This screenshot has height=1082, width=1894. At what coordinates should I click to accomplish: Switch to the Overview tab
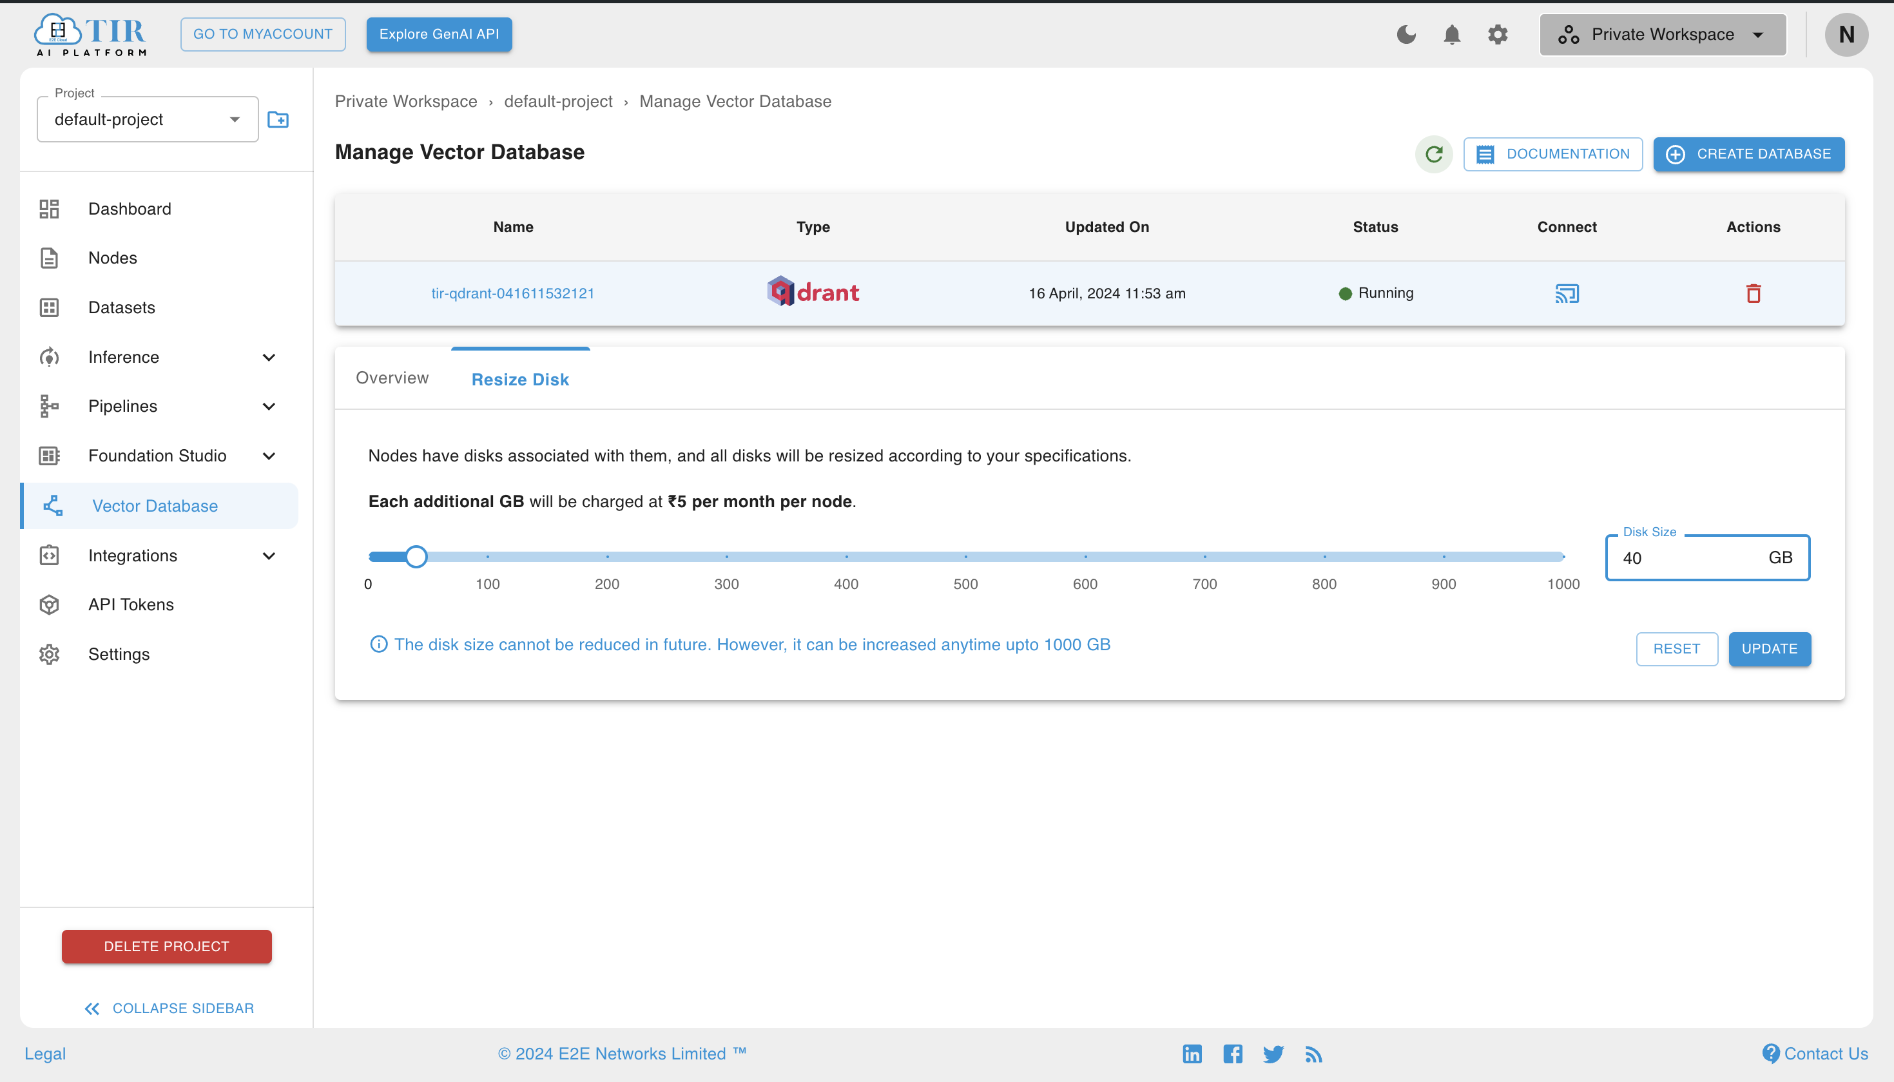391,377
